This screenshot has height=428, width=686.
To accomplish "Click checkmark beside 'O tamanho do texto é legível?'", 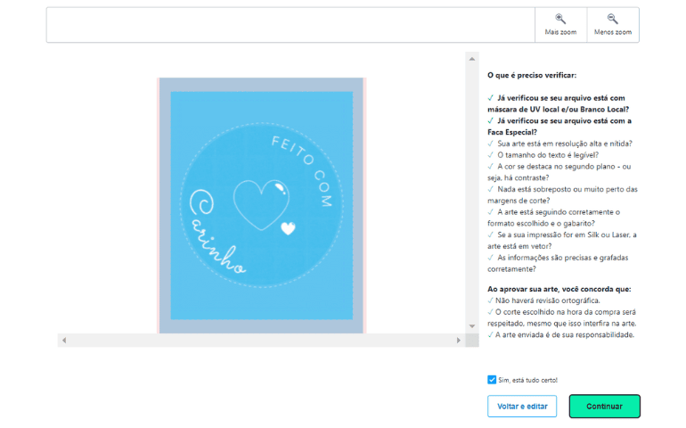I will [x=491, y=155].
